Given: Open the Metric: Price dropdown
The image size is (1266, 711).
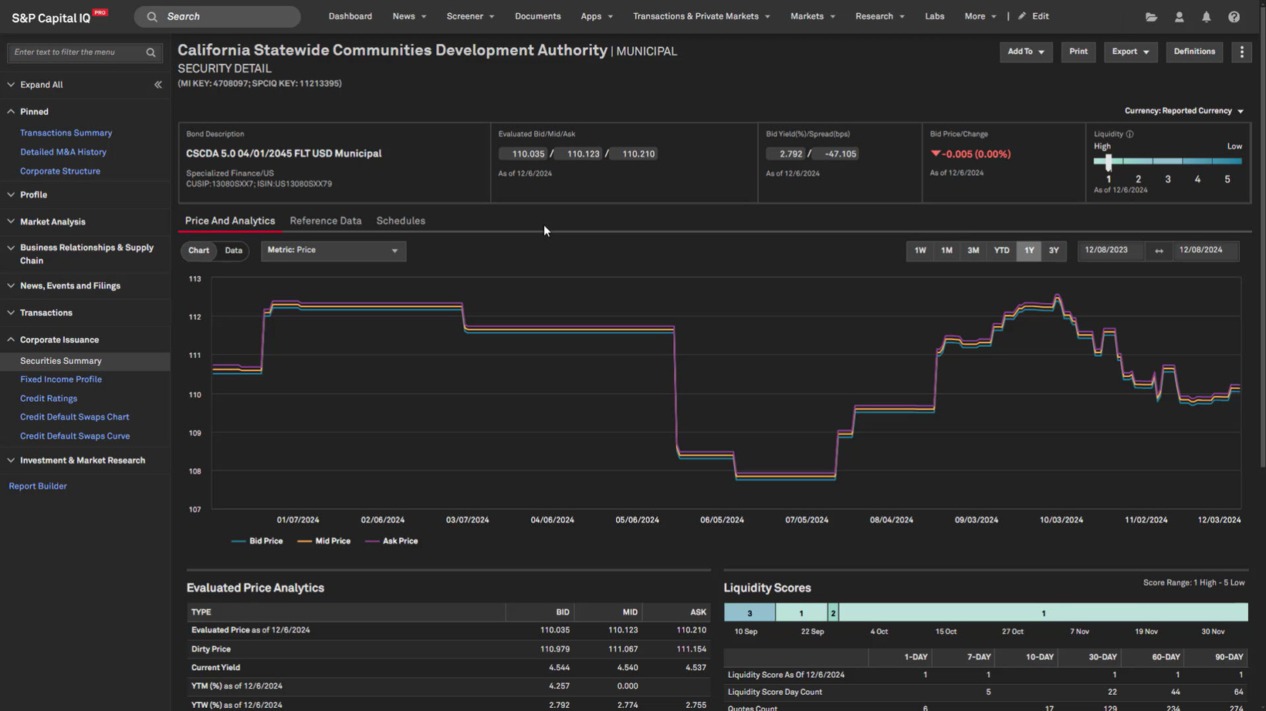Looking at the screenshot, I should coord(333,251).
